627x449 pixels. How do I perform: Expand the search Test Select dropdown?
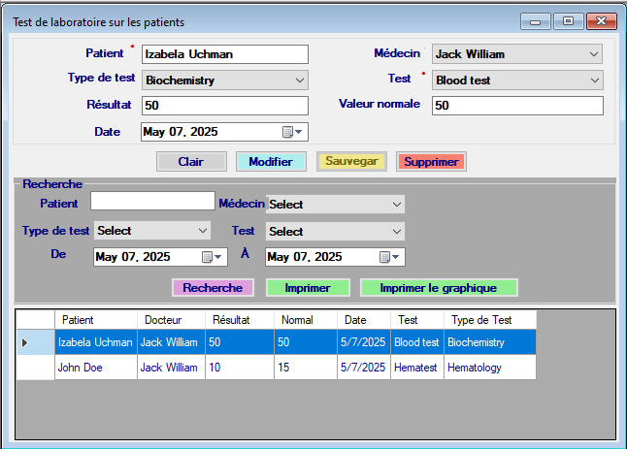point(396,232)
